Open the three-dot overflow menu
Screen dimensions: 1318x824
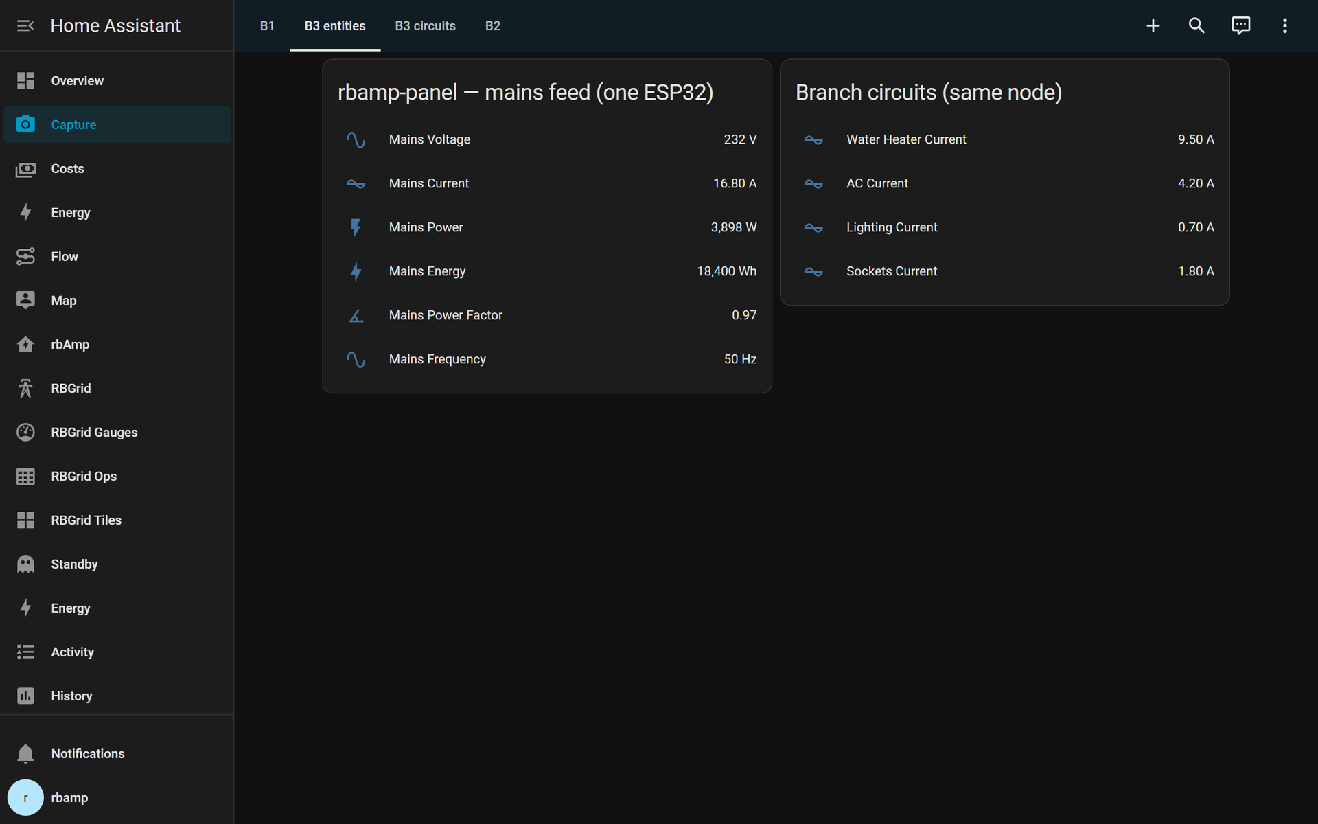click(1285, 25)
